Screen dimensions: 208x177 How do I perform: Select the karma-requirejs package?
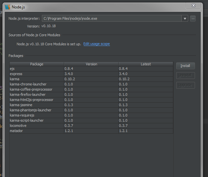22,115
